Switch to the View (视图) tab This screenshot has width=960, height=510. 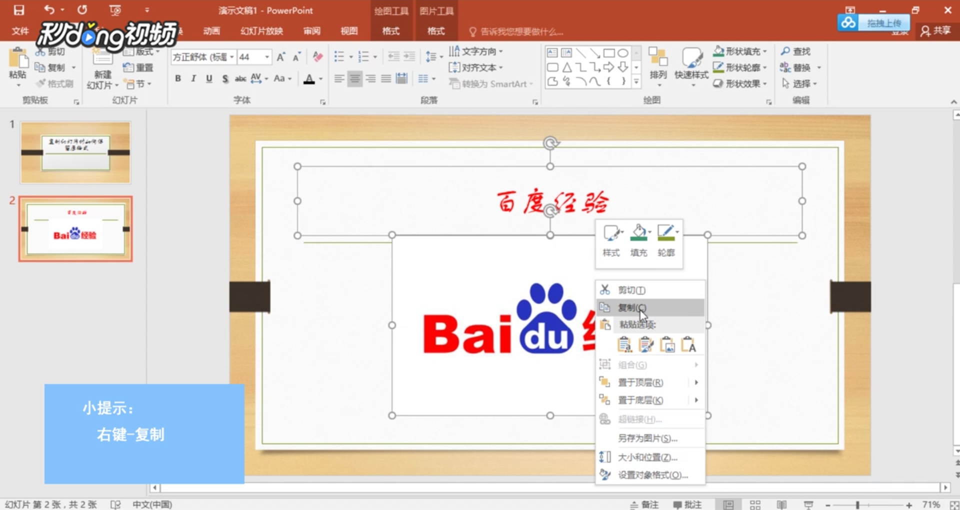pos(349,31)
